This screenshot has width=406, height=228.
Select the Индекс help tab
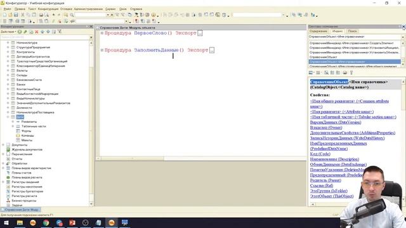(337, 31)
